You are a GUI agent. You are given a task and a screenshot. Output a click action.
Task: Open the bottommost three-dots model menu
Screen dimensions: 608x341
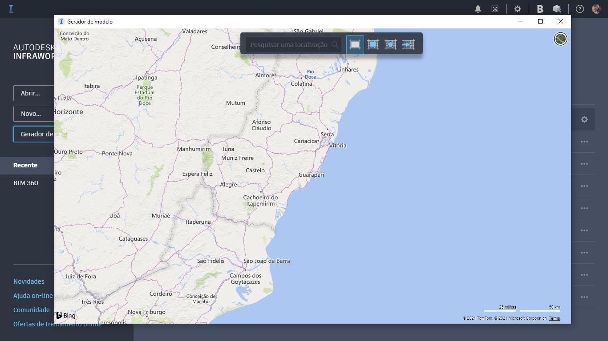click(x=584, y=297)
